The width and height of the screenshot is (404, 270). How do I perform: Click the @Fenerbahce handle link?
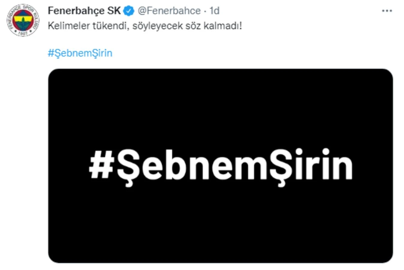[167, 10]
